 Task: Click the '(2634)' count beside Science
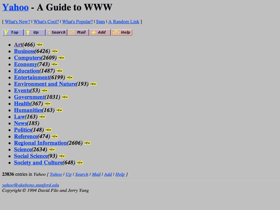click(39, 150)
